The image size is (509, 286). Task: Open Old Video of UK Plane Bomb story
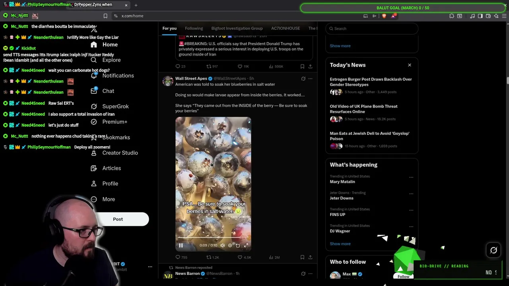[x=371, y=112]
